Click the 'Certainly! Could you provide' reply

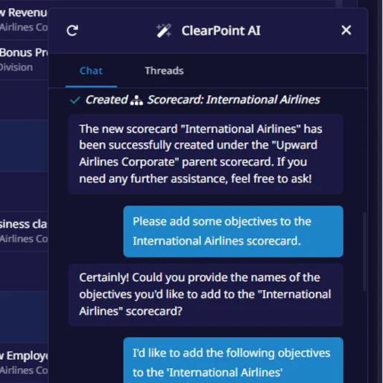[x=206, y=295]
